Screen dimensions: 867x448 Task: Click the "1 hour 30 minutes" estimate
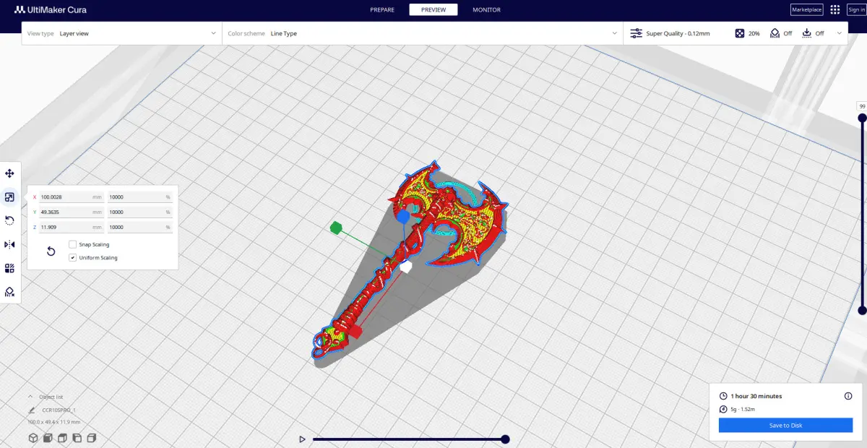coord(756,396)
